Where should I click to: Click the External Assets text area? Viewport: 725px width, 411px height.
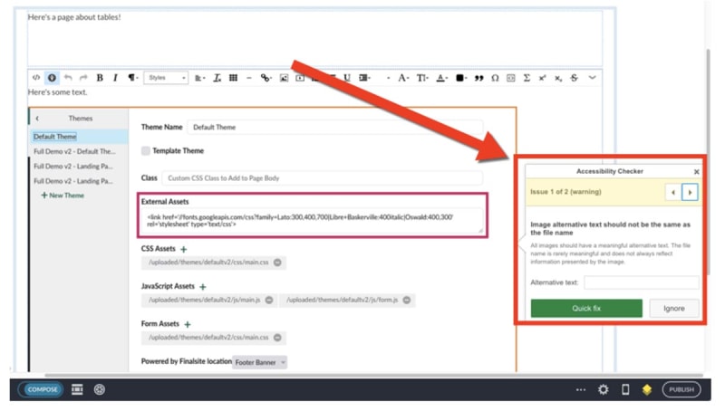point(314,221)
